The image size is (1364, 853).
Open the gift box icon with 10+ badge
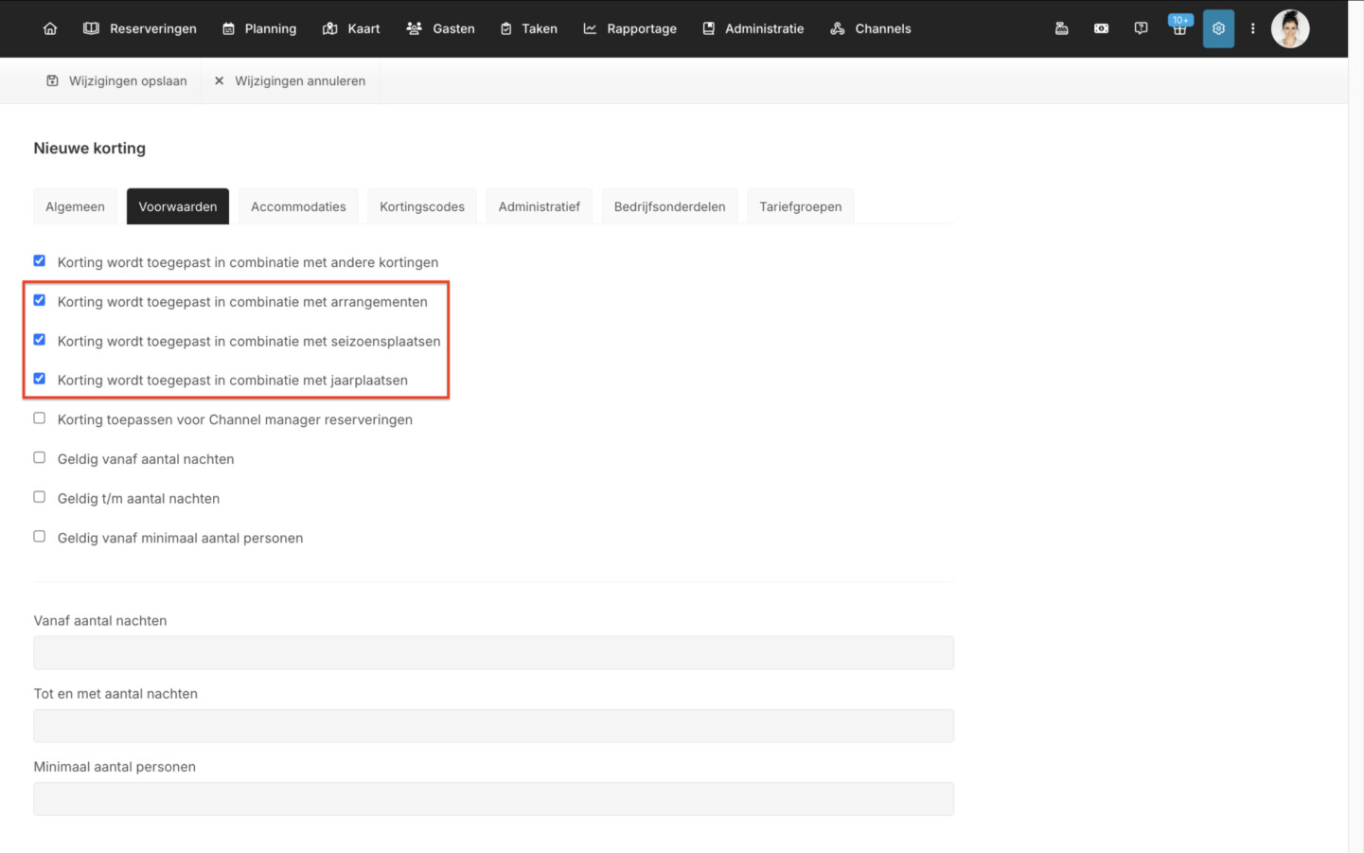point(1179,28)
